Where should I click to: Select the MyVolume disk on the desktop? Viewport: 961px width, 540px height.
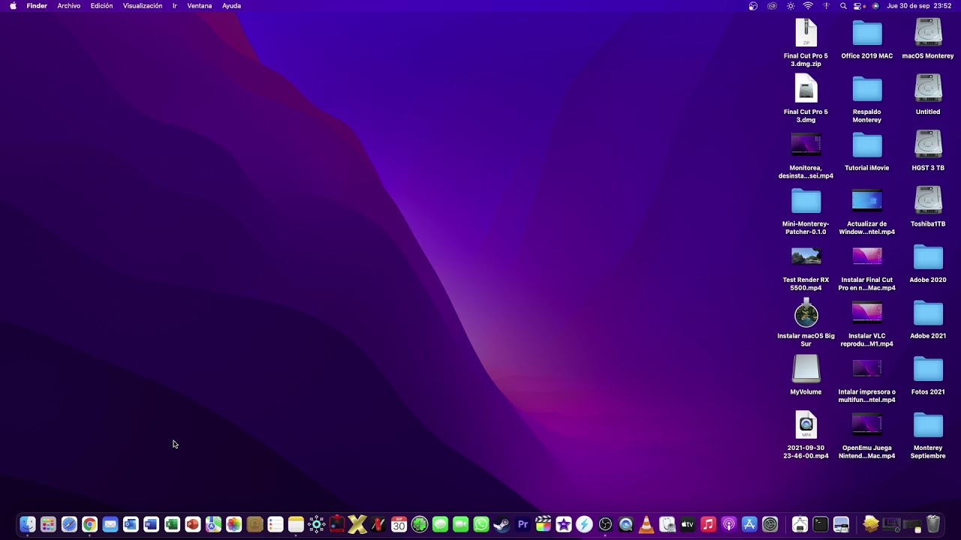pos(806,374)
